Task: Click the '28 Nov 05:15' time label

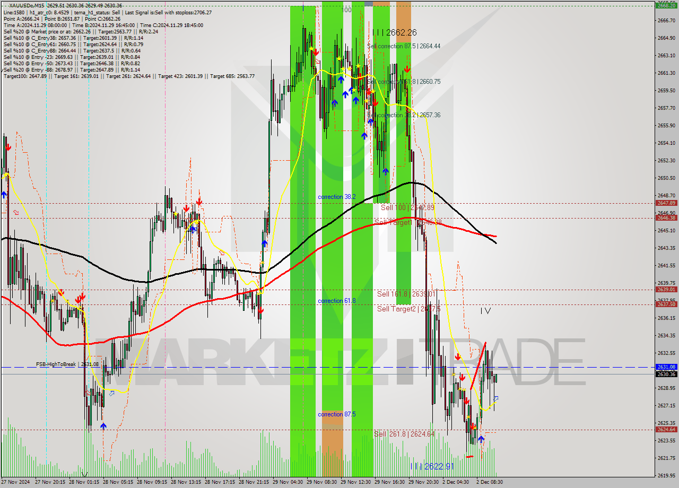Action: pos(118,482)
